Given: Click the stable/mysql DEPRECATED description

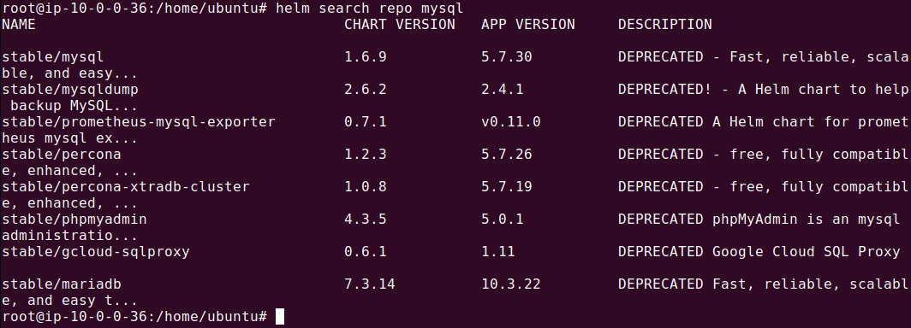Looking at the screenshot, I should [x=764, y=56].
